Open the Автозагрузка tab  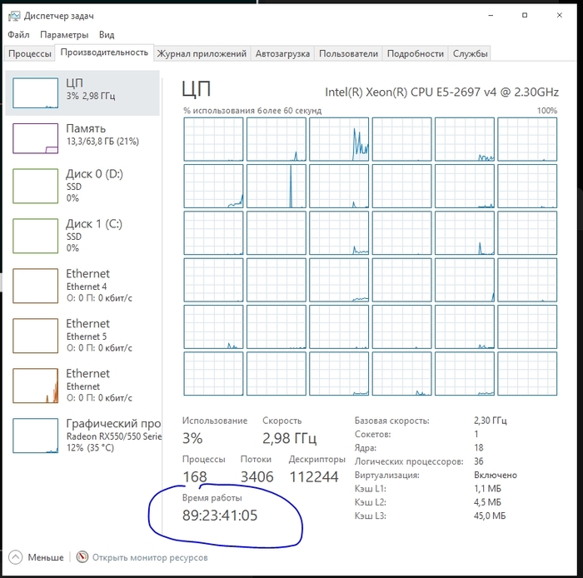tap(282, 53)
